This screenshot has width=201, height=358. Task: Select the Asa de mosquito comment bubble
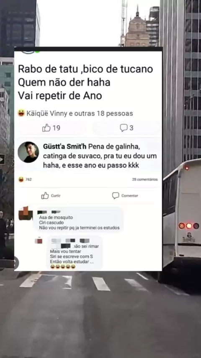click(x=79, y=219)
